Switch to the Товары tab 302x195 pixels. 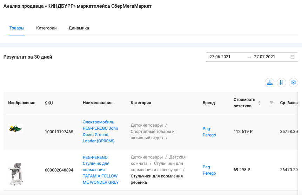(17, 28)
